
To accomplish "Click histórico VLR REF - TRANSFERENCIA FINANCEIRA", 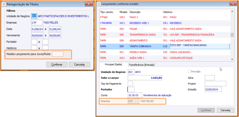I will [x=192, y=35].
